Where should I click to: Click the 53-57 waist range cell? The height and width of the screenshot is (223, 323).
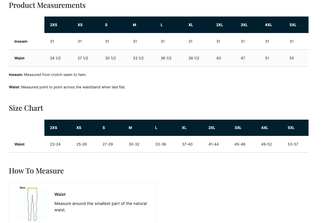tap(293, 144)
